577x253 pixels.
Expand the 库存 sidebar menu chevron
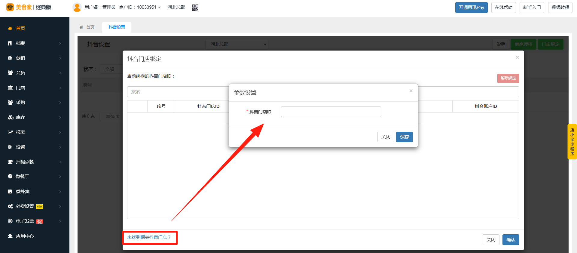[x=60, y=117]
